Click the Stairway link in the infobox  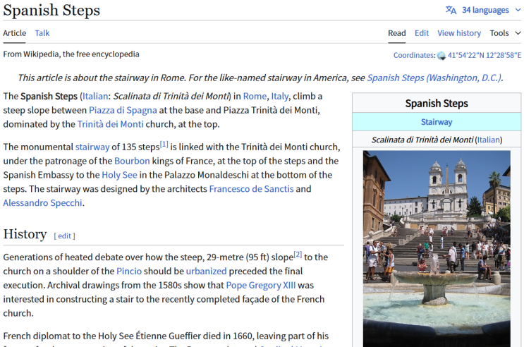tap(437, 122)
